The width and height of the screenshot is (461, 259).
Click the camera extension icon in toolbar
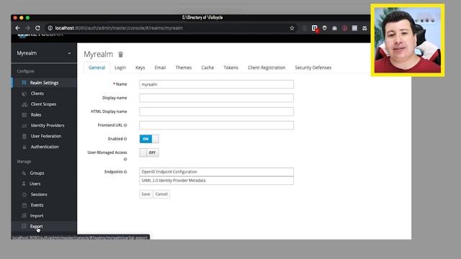point(334,28)
